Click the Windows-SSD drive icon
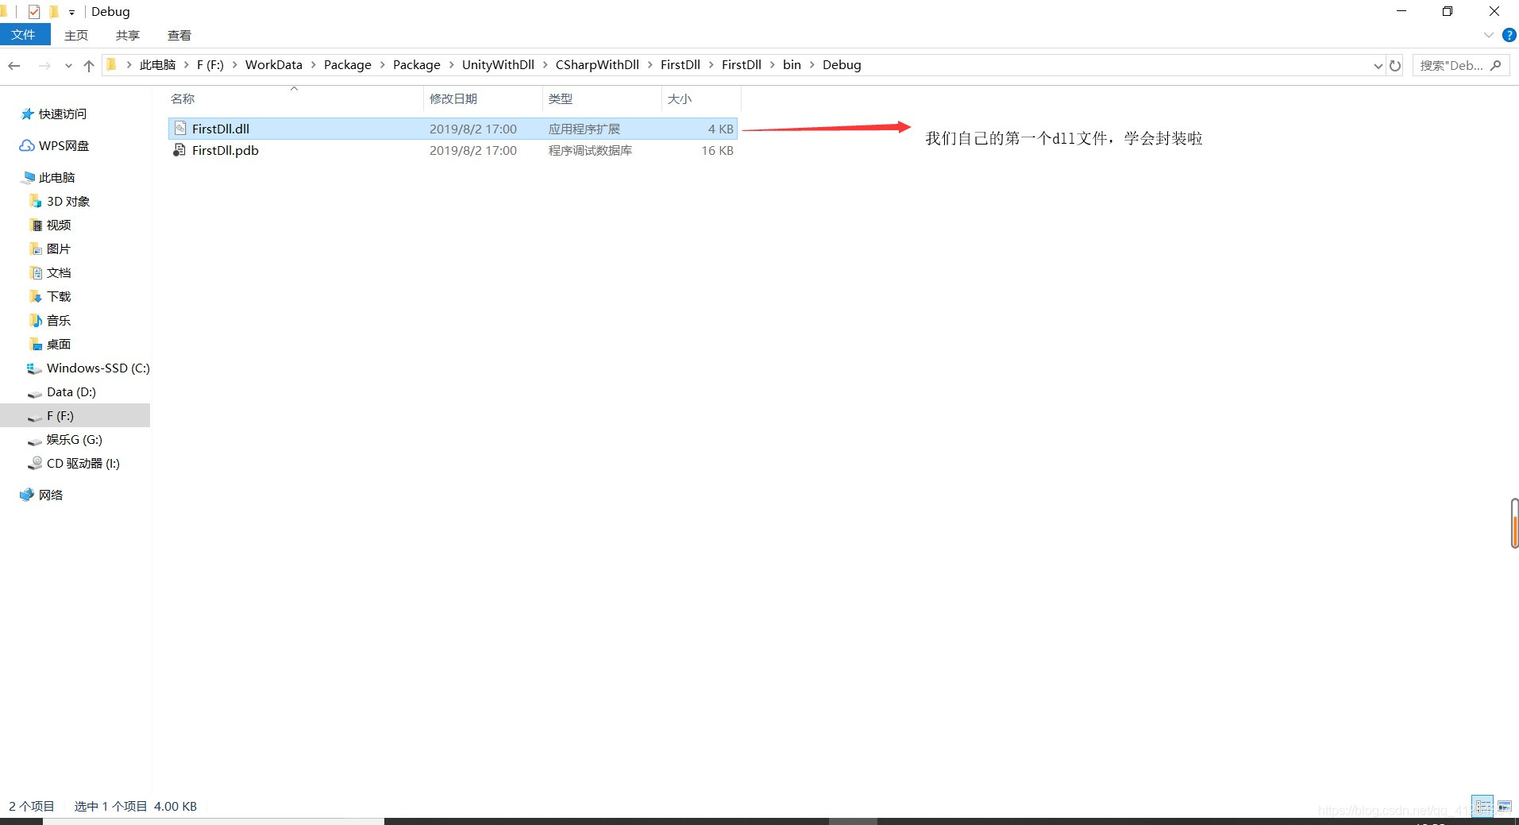 tap(34, 368)
